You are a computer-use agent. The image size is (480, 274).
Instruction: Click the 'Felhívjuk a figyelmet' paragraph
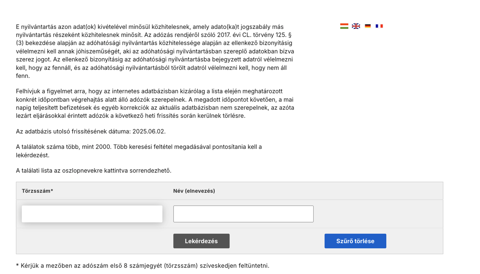(155, 104)
